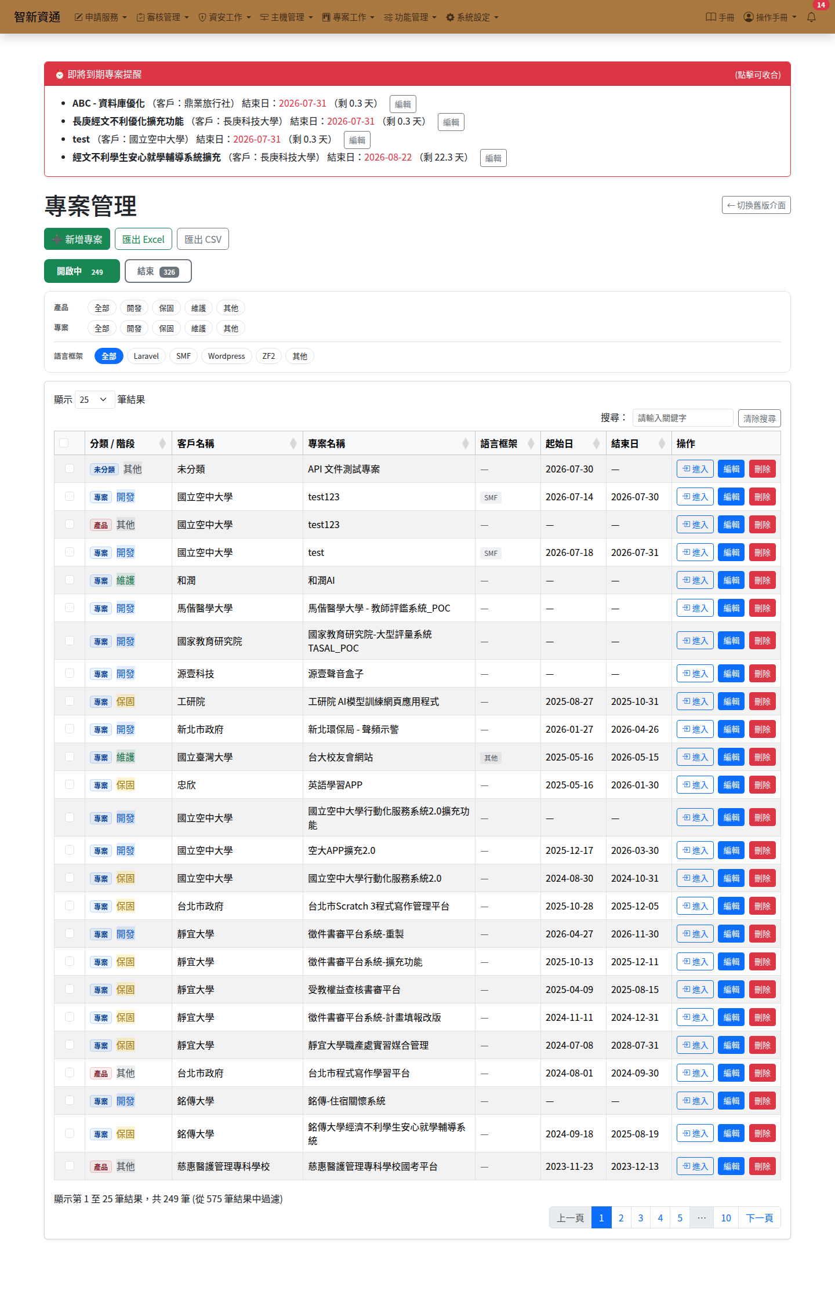Click 進入 for 和潤AI row

point(695,580)
